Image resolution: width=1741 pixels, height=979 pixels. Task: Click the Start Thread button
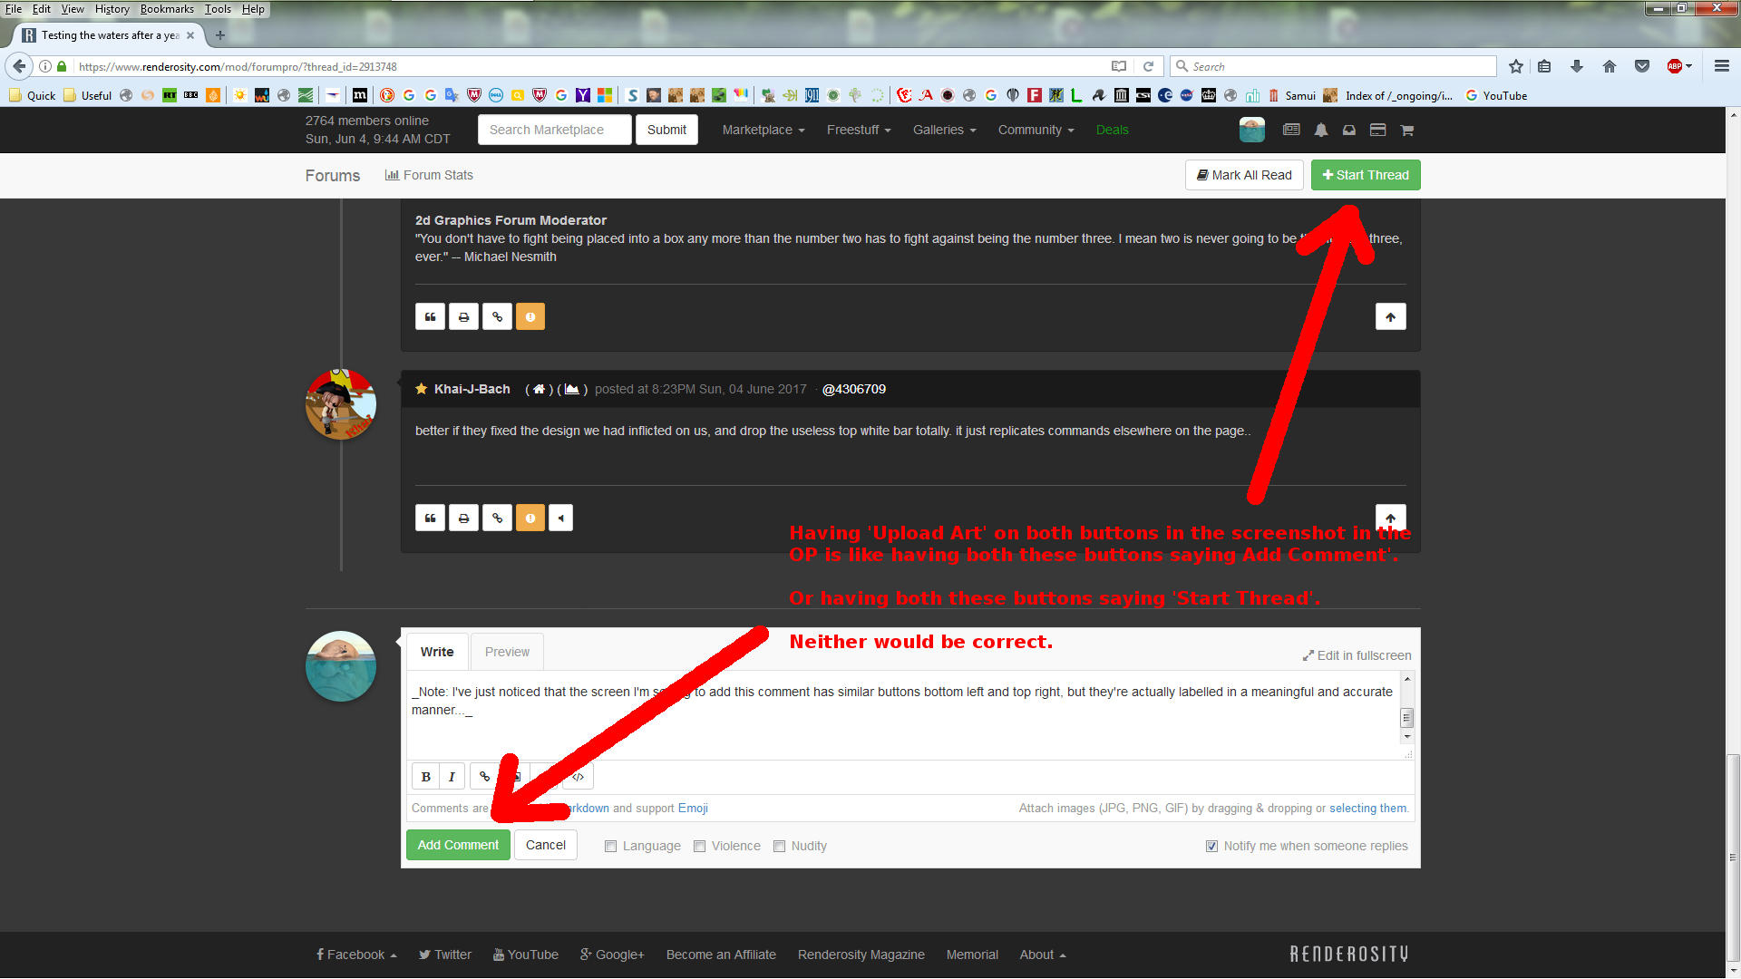(1365, 176)
